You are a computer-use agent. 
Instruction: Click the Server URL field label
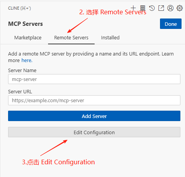20,92
